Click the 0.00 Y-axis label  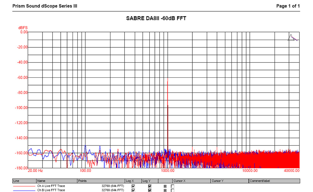(x=24, y=32)
